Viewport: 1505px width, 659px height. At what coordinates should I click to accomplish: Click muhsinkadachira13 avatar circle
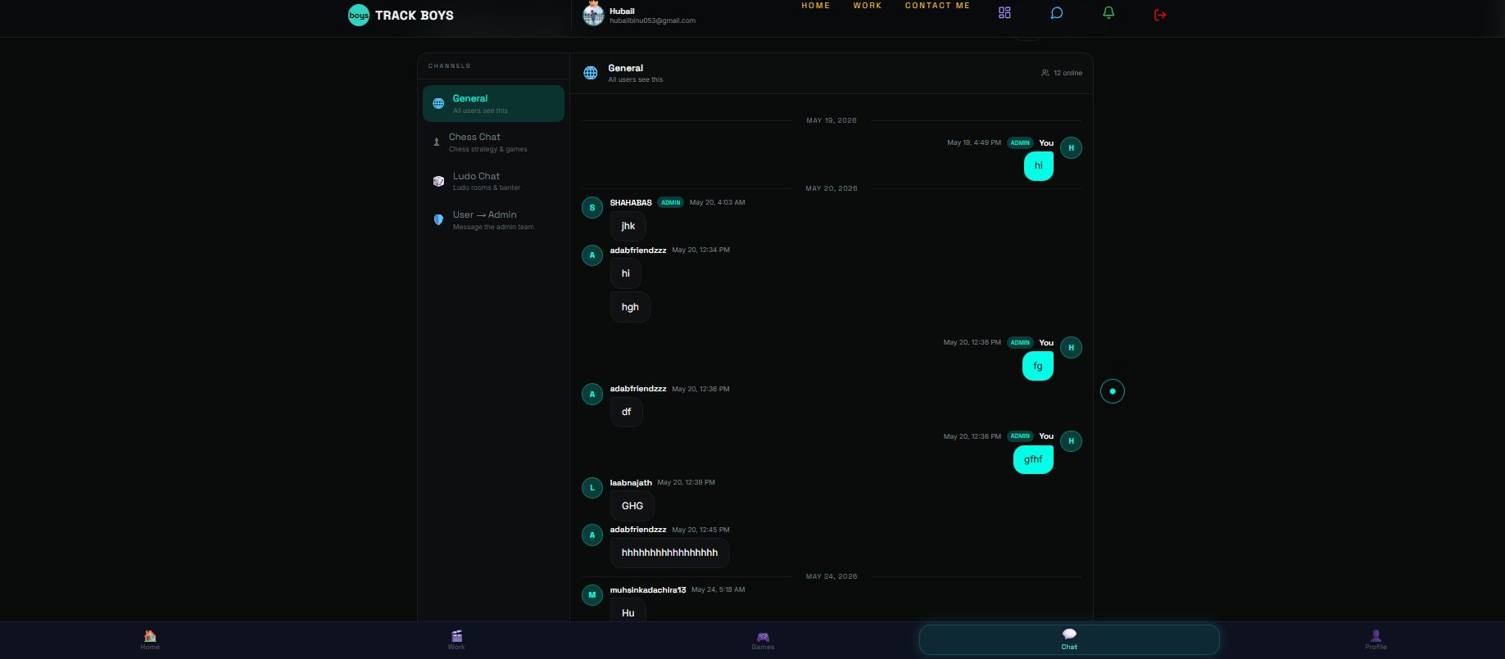click(592, 595)
